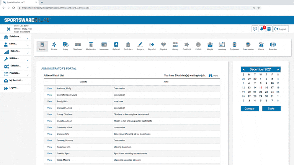Expand the Picklists sidebar menu
The image size is (294, 165).
[x=16, y=74]
